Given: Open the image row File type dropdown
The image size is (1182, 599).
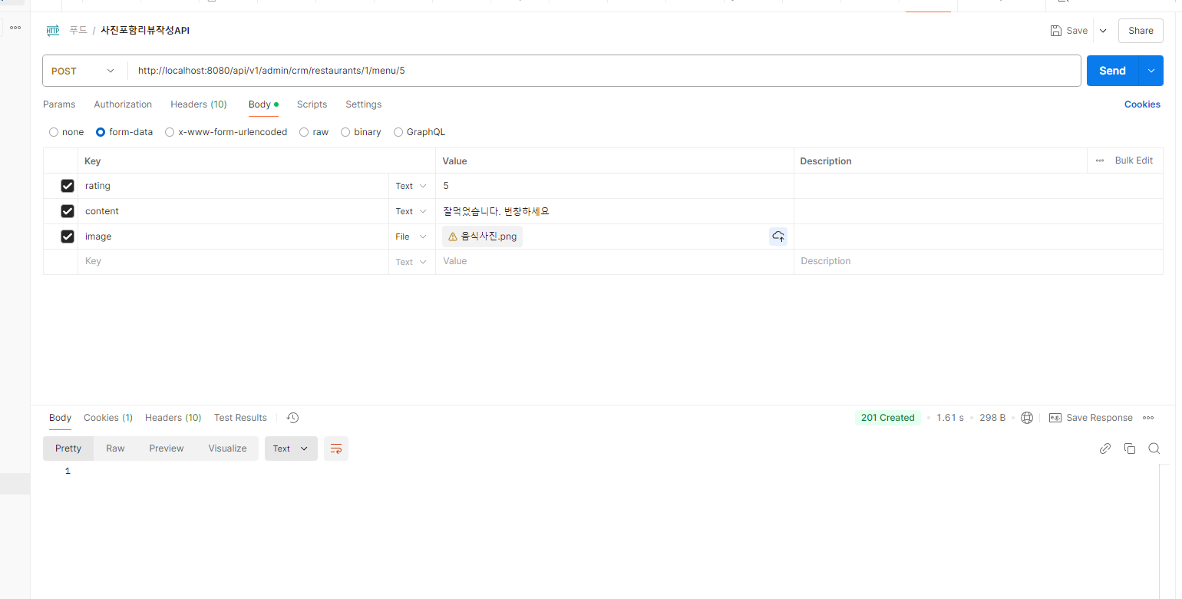Looking at the screenshot, I should coord(411,237).
